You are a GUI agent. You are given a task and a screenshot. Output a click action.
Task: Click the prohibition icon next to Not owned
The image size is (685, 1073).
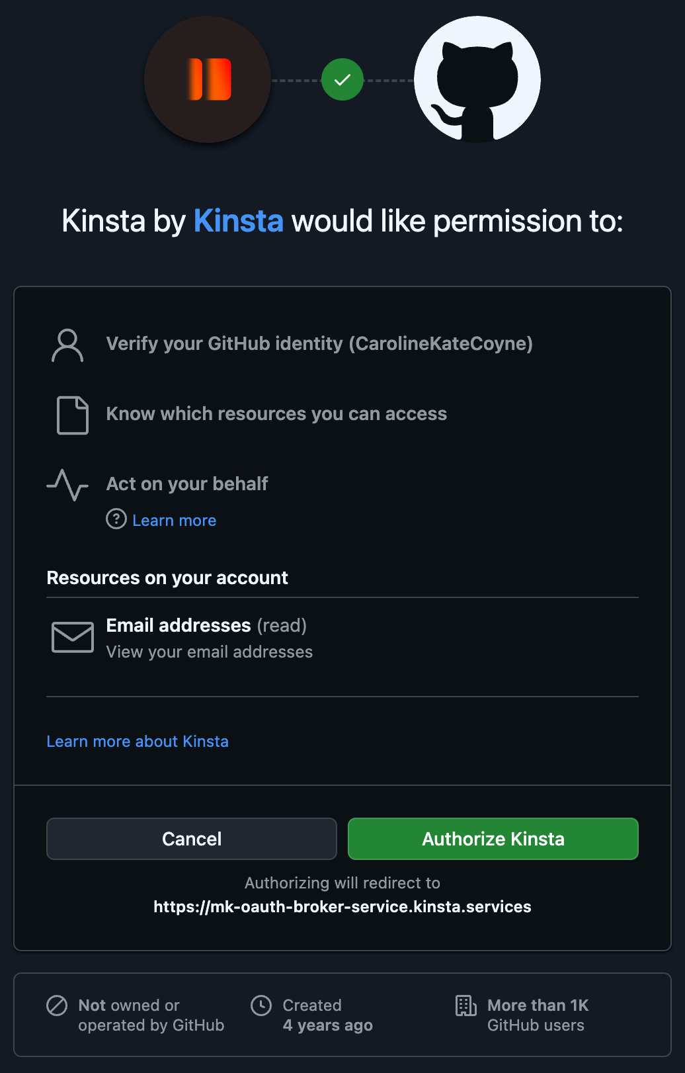tap(58, 1006)
